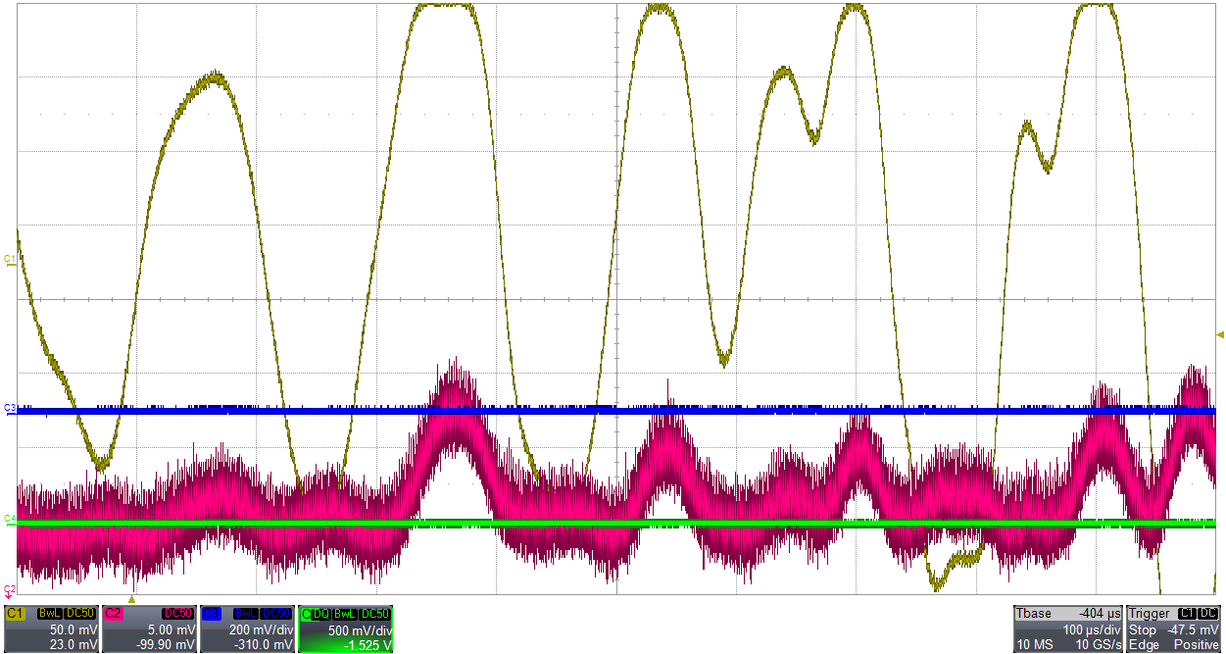
Task: Click the trigger level value -47.5 mV
Action: coord(1193,629)
